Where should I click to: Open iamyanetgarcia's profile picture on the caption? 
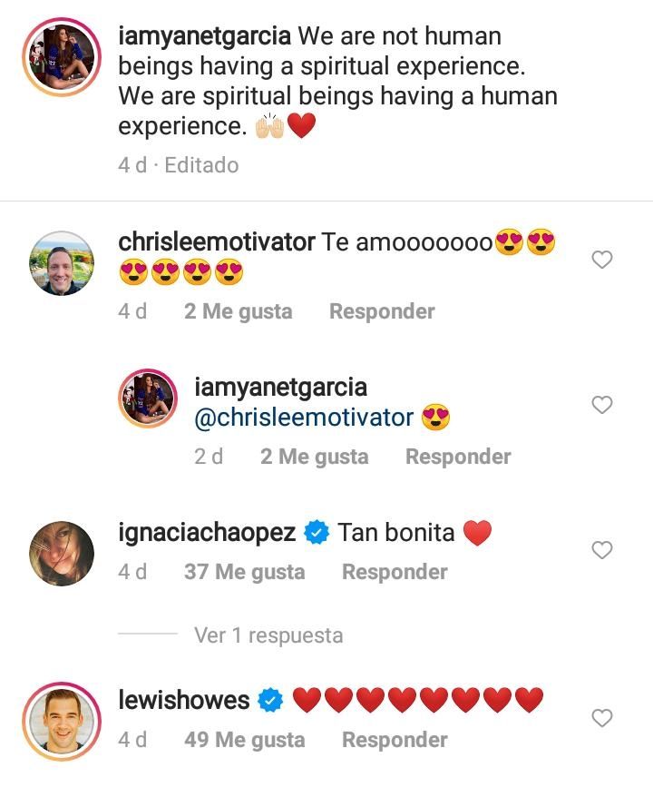tap(60, 56)
